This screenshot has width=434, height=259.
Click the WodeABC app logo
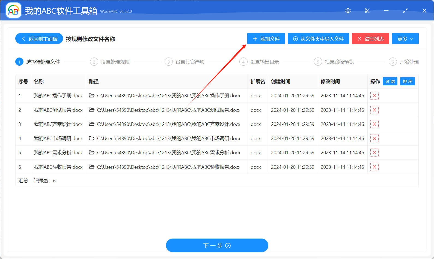click(14, 11)
